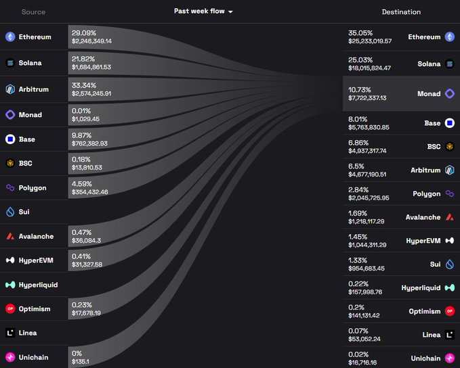Click the $31,327.58 HyperEVM source value
Viewport: 460px width, 368px height.
pos(87,264)
